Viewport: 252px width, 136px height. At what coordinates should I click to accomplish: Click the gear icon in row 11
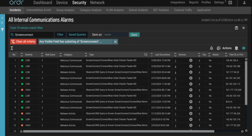(191, 119)
